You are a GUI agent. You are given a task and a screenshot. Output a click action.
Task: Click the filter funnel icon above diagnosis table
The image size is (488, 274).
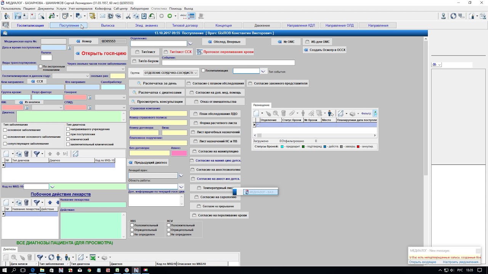(37, 154)
